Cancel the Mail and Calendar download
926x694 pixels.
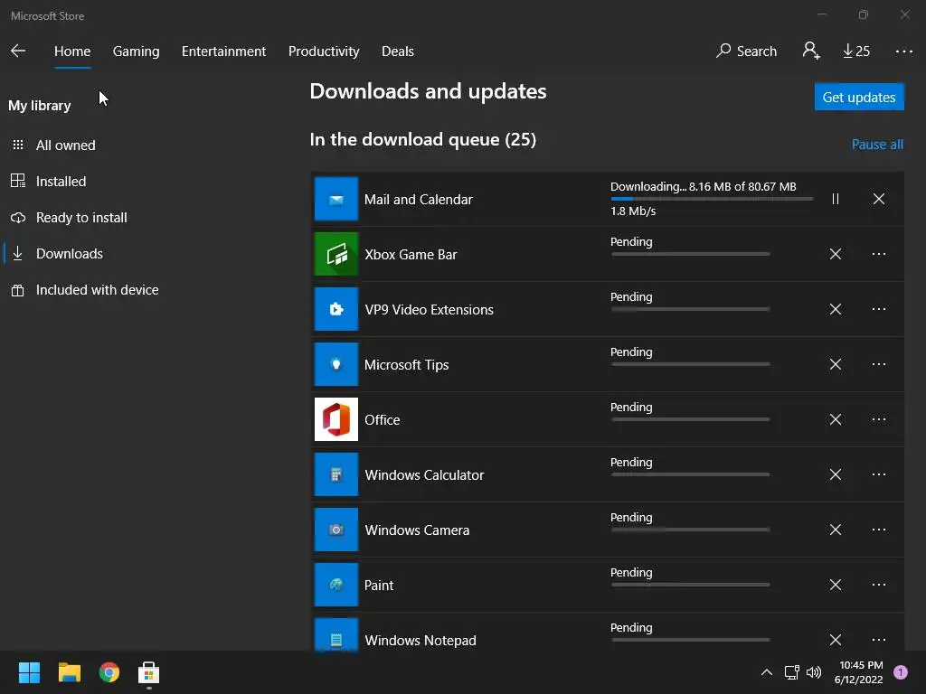tap(879, 199)
